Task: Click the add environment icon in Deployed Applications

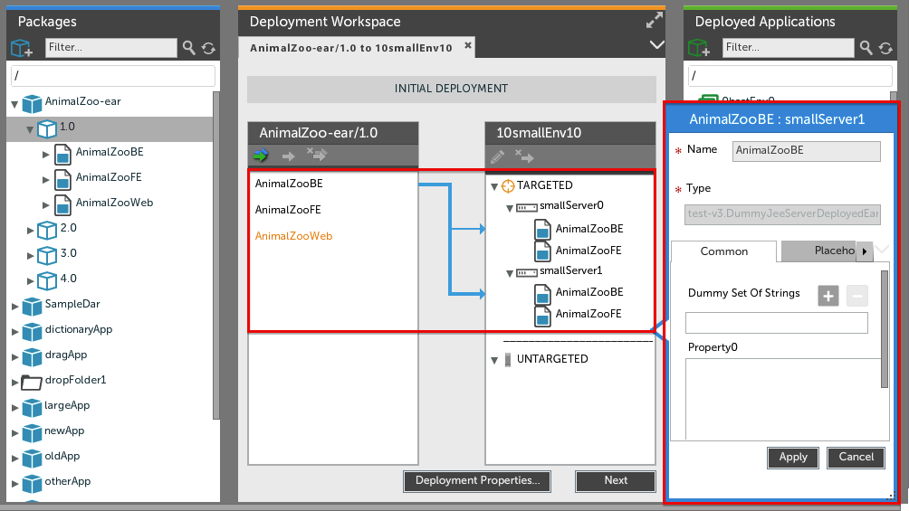Action: [x=699, y=48]
